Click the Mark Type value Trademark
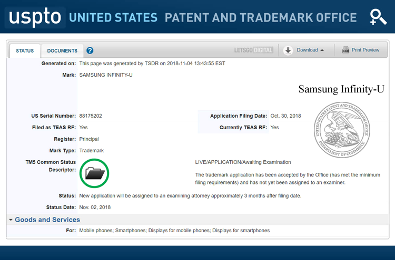 click(92, 150)
